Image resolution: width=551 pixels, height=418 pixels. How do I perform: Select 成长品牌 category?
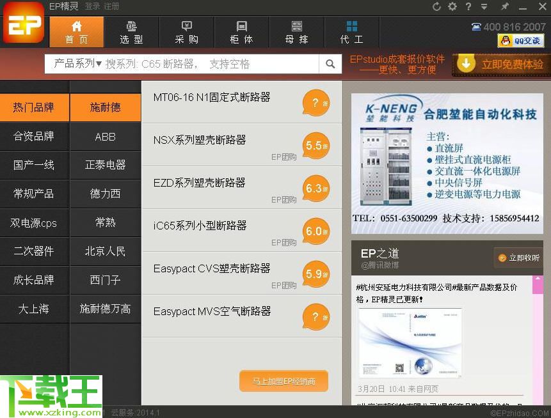point(34,280)
